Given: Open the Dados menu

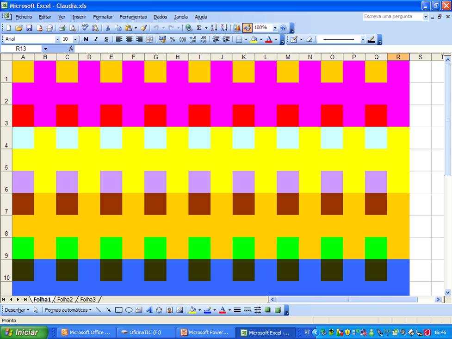Looking at the screenshot, I should [160, 17].
